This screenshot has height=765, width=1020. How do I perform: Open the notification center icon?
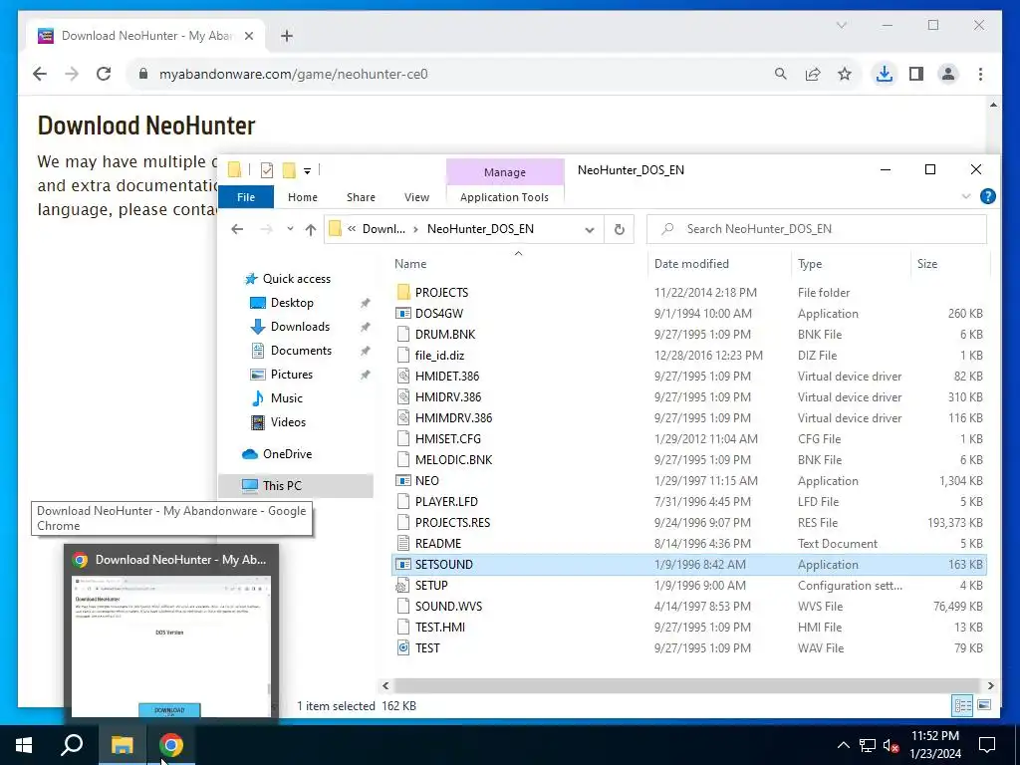pos(987,745)
